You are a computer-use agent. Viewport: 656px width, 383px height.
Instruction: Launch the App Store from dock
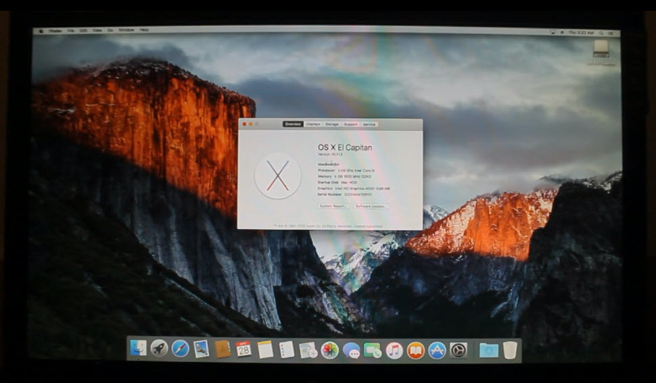click(437, 350)
